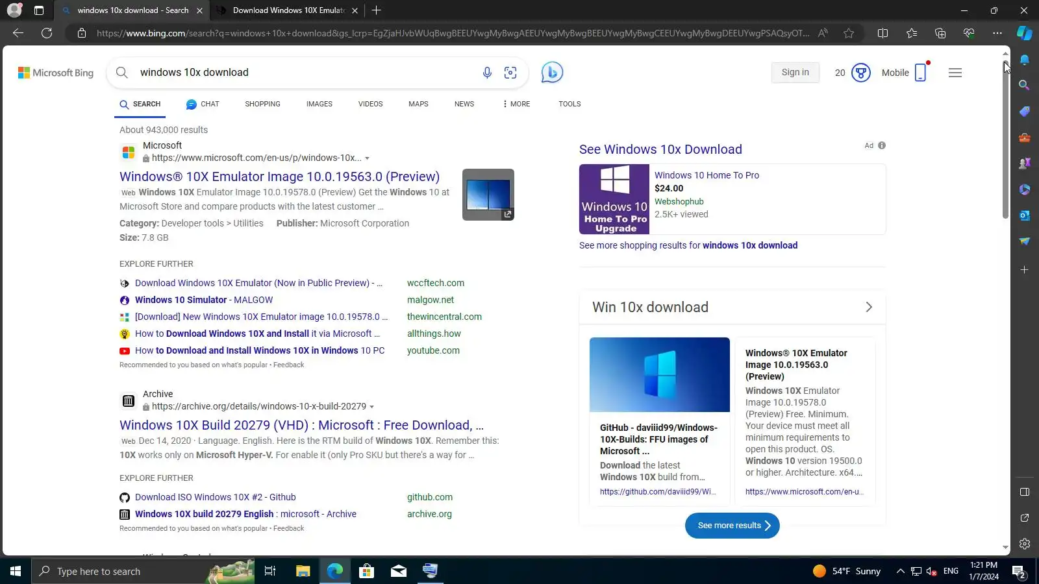
Task: Open the sidebar Shopping tag icon
Action: (1025, 111)
